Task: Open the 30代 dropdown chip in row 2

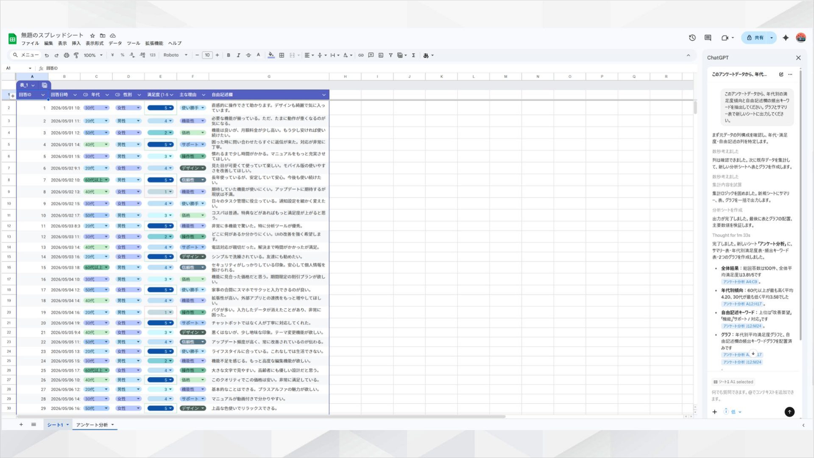Action: point(96,108)
